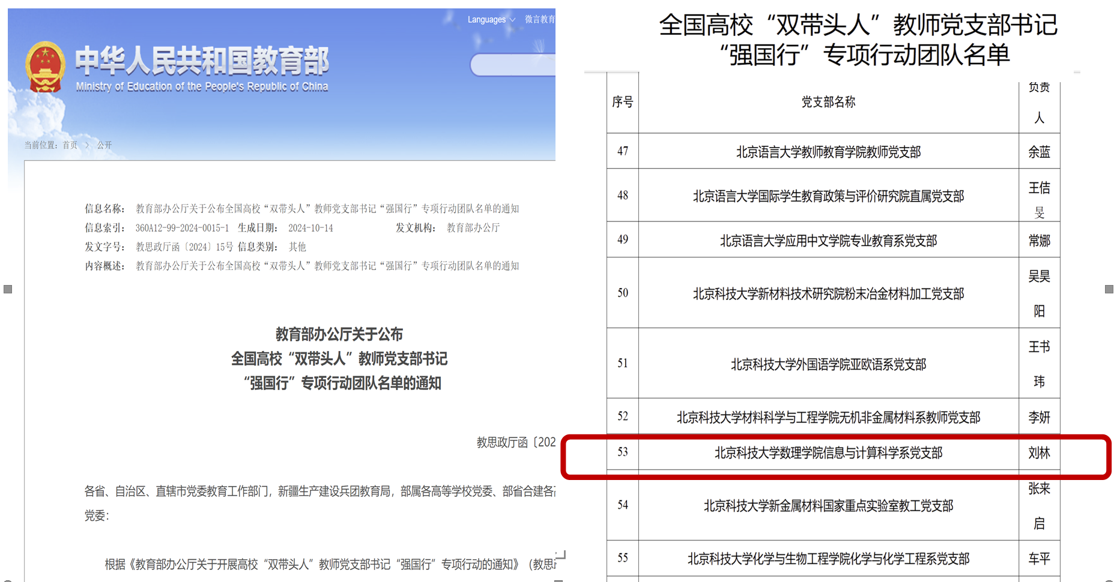Image resolution: width=1117 pixels, height=582 pixels.
Task: Click the 微言教育 link in header
Action: (539, 19)
